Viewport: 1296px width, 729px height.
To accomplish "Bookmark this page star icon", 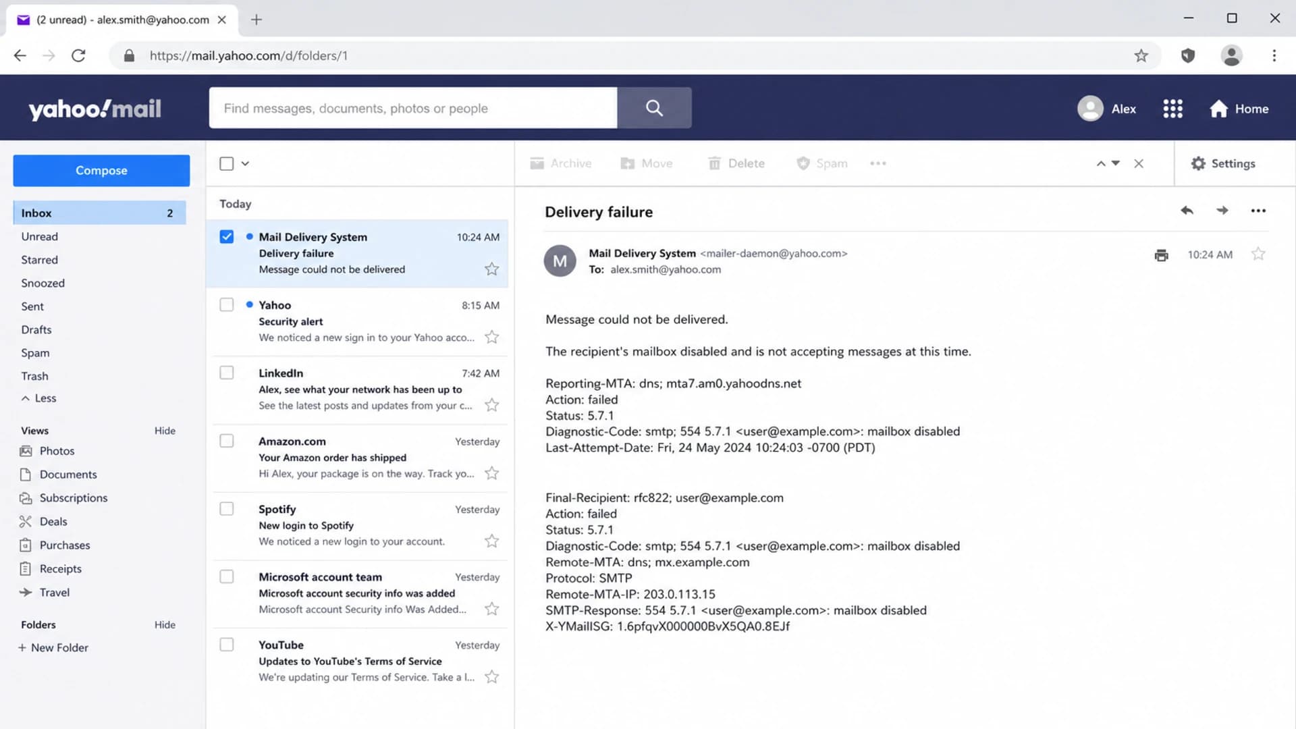I will pos(1141,55).
